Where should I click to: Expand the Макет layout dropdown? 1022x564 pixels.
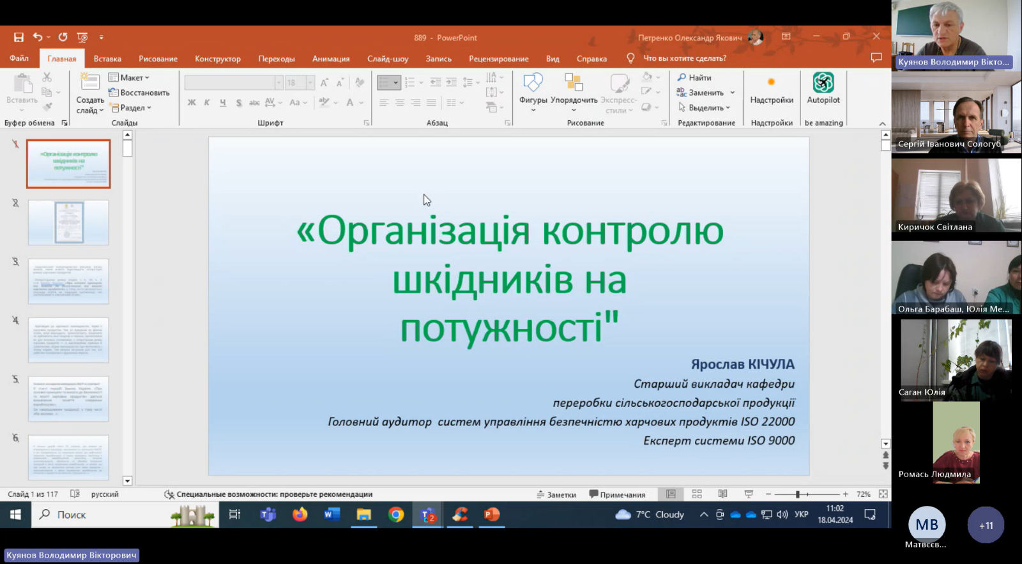click(x=130, y=77)
